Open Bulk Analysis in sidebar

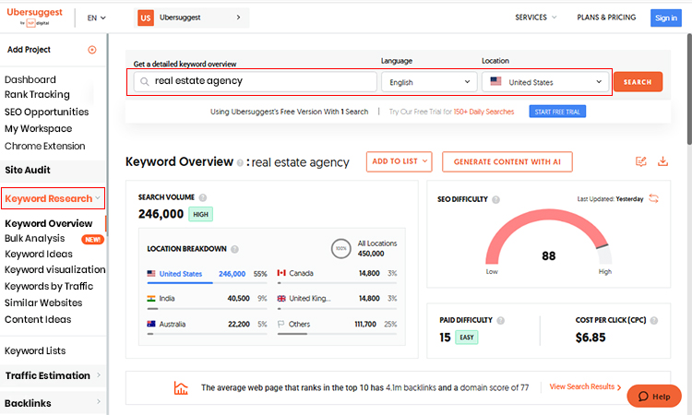(x=35, y=239)
